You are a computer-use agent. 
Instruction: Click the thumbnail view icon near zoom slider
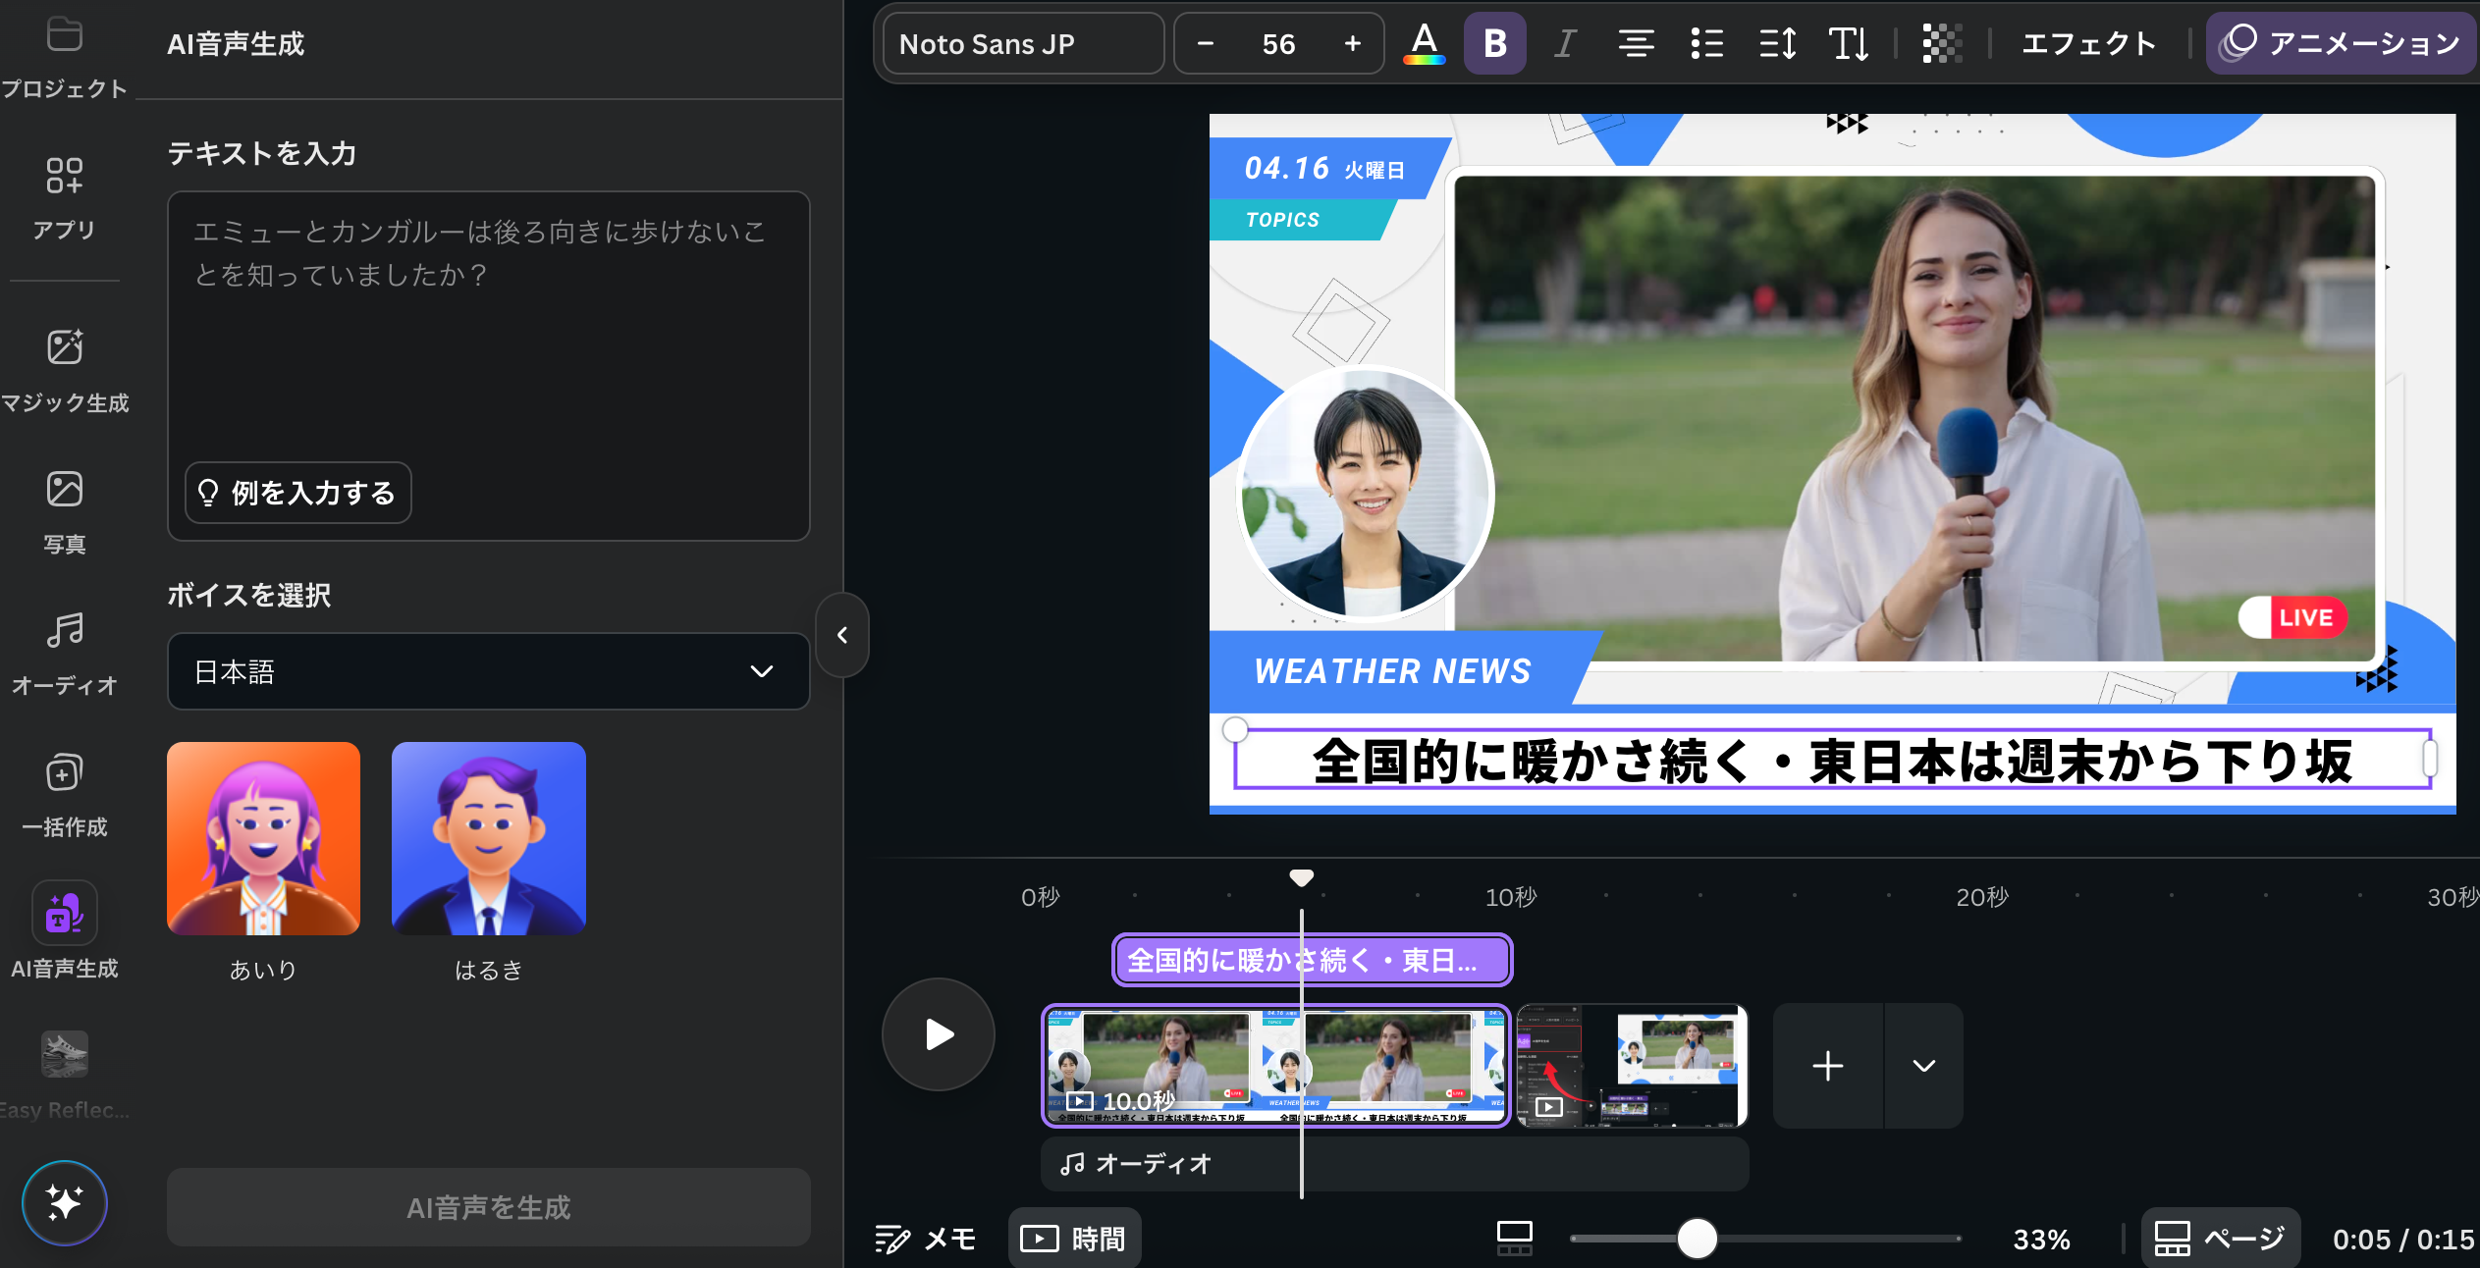[1514, 1239]
